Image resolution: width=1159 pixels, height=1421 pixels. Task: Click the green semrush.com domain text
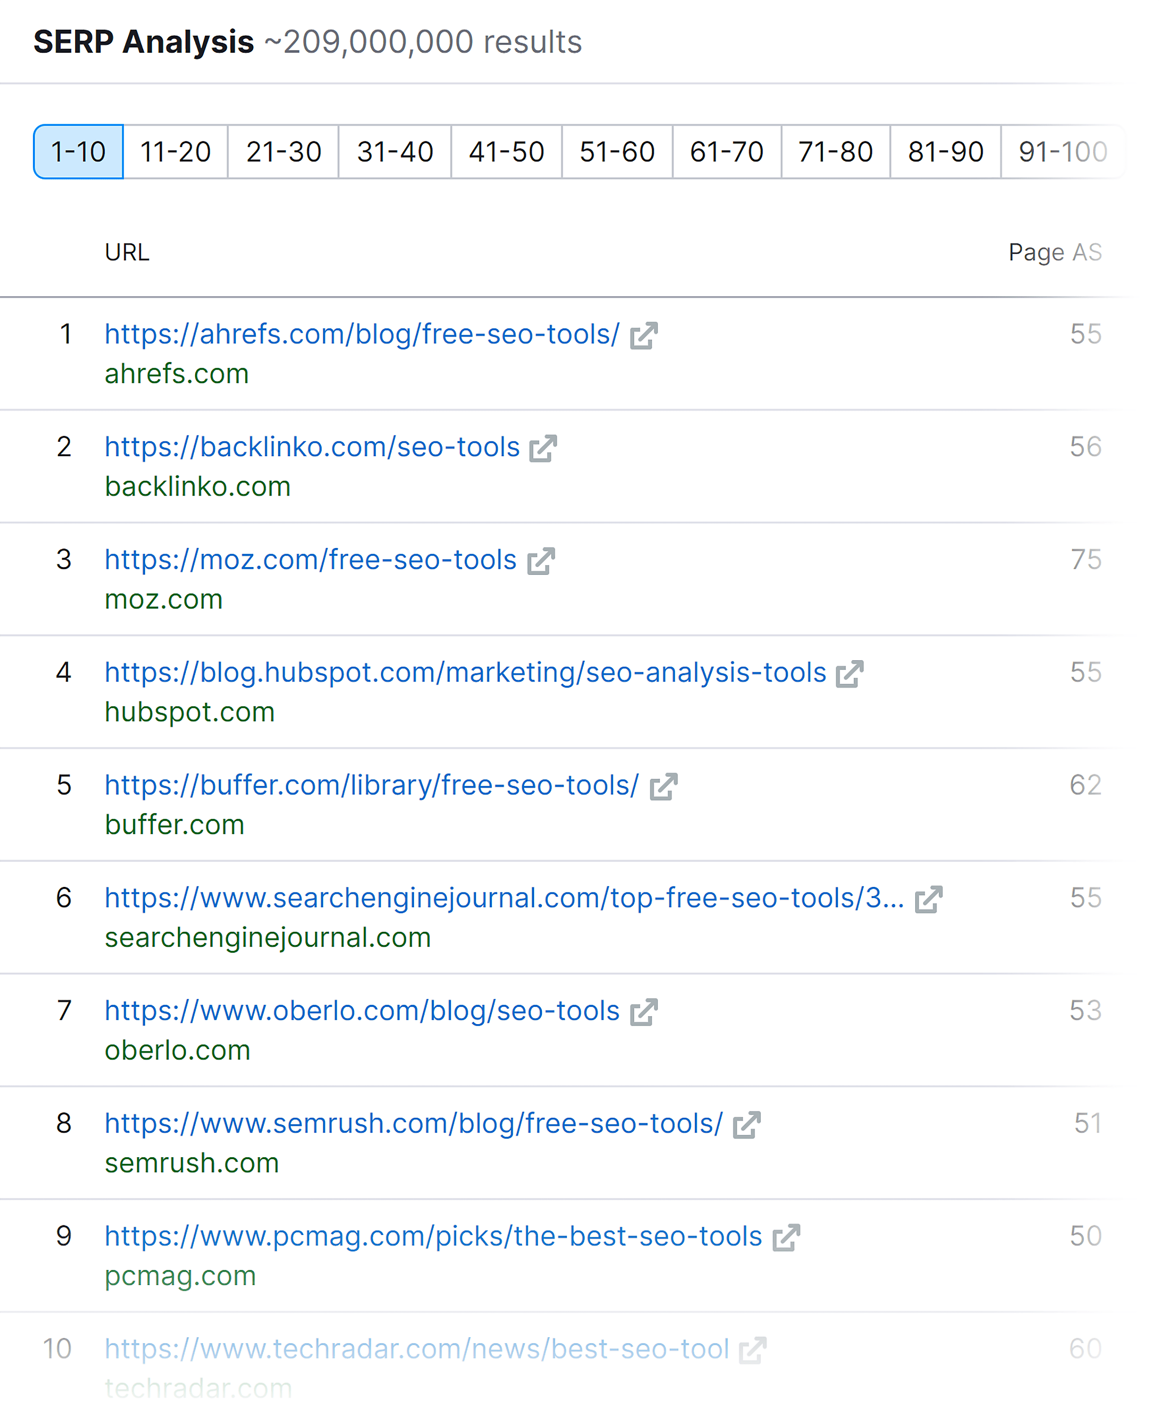pos(191,1164)
